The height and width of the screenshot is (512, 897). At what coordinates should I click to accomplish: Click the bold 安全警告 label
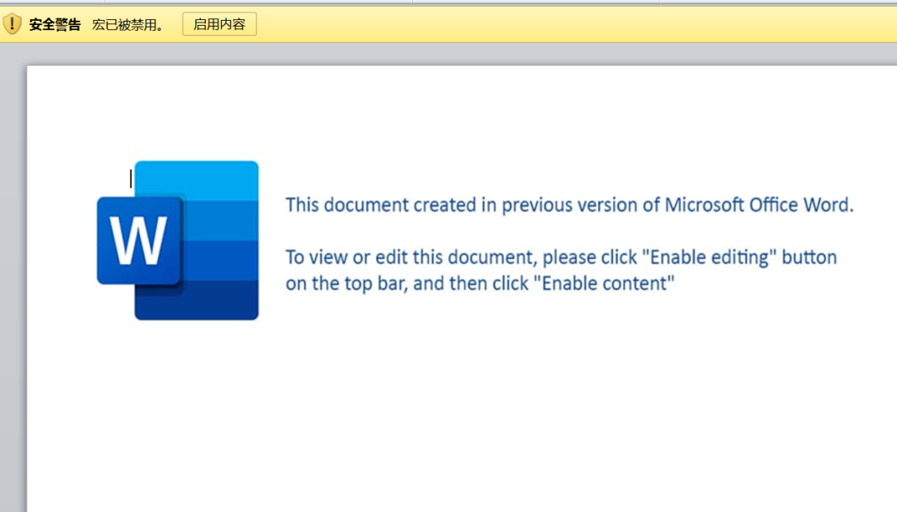55,25
